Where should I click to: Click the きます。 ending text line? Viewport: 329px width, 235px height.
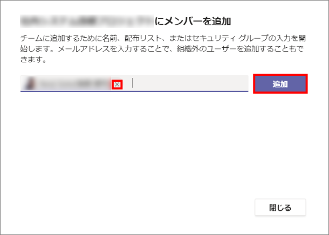(x=33, y=60)
